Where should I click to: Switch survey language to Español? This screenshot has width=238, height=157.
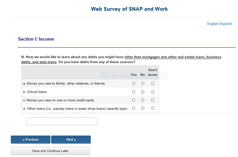pyautogui.click(x=226, y=24)
